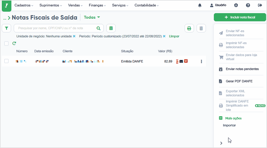Click the Cliente column header
The width and height of the screenshot is (267, 148).
tap(67, 51)
